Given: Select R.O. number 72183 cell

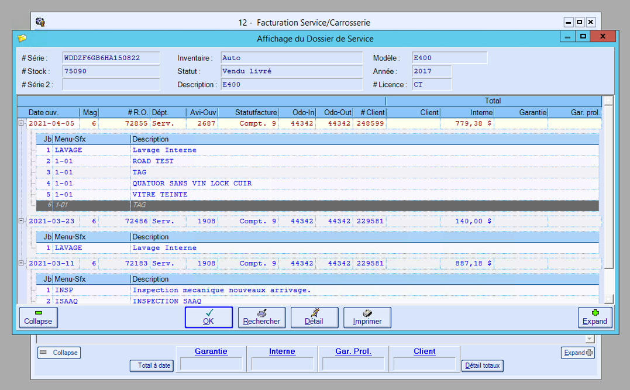Looking at the screenshot, I should click(125, 263).
